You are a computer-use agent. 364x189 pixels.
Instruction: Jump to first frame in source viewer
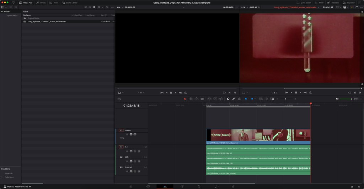point(162,93)
